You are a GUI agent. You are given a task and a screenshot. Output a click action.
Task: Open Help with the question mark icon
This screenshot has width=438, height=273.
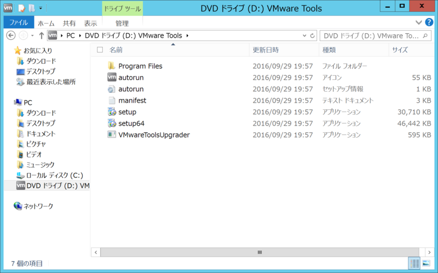coord(429,22)
